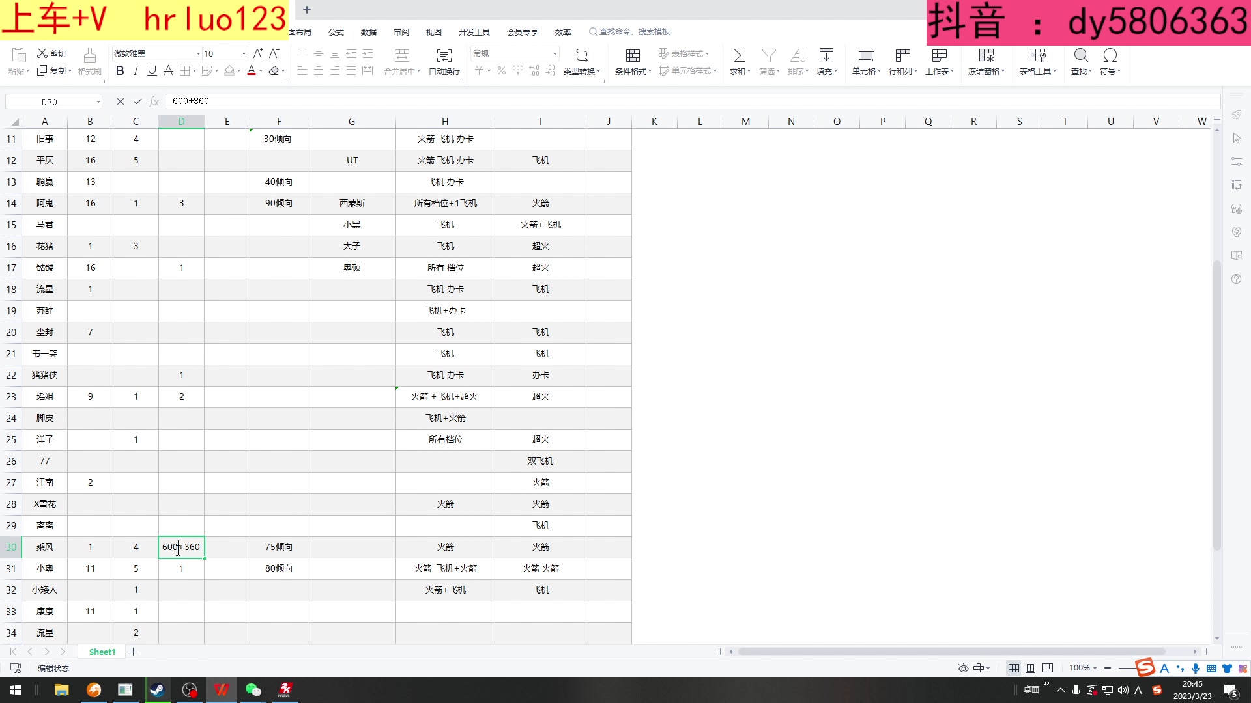Click the Find (查找) magnifier icon
The width and height of the screenshot is (1251, 703).
[x=1081, y=55]
